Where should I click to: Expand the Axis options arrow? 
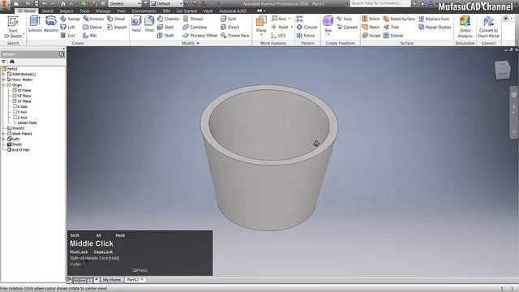[290, 19]
